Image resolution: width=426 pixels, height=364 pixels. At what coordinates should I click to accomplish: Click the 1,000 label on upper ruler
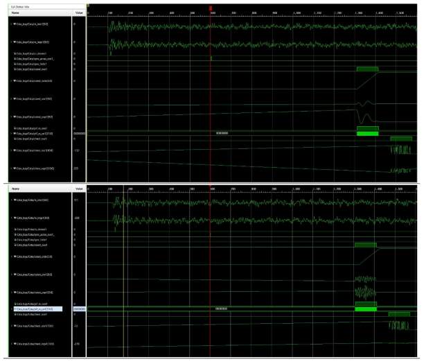coord(297,12)
